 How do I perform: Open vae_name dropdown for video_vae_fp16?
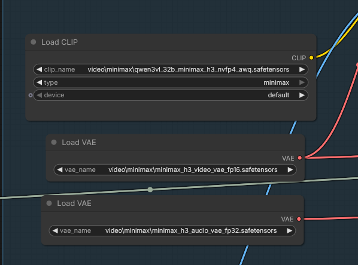coord(175,170)
